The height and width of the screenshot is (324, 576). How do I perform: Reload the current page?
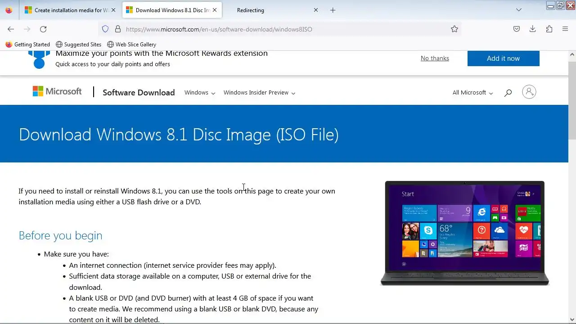[43, 29]
